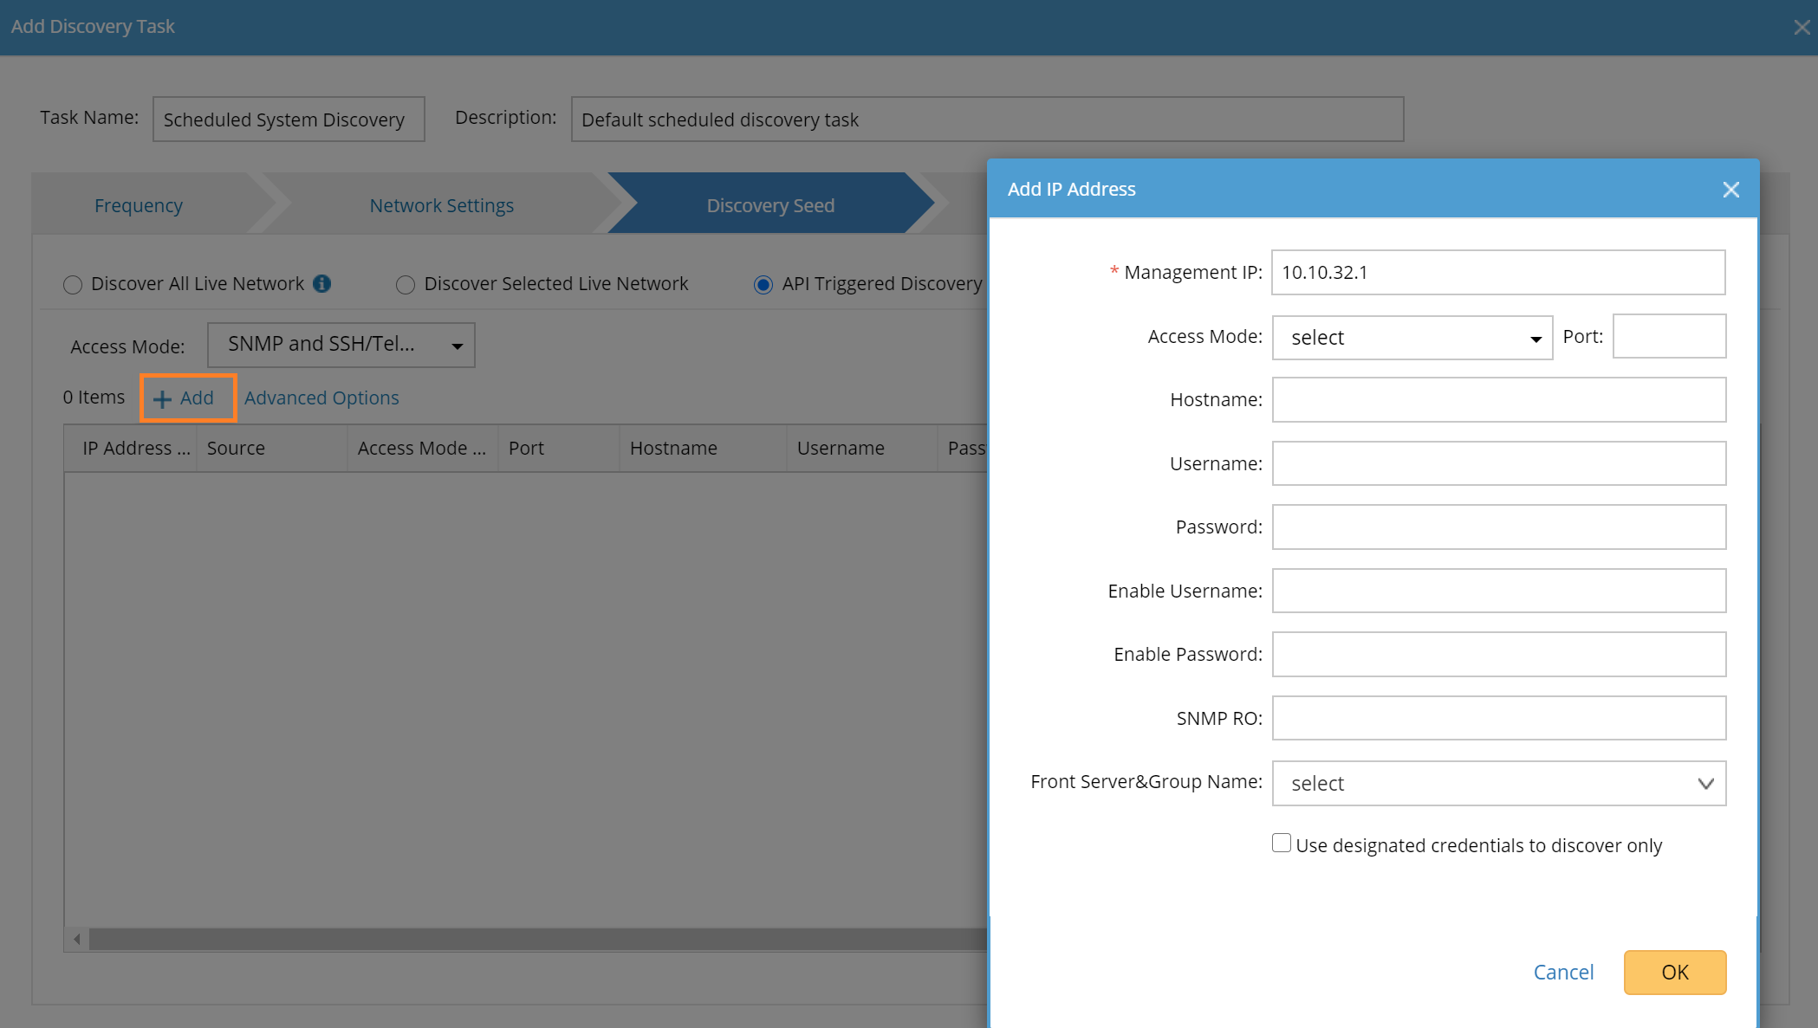This screenshot has width=1818, height=1028.
Task: Close the Add IP Address dialog
Action: (x=1730, y=190)
